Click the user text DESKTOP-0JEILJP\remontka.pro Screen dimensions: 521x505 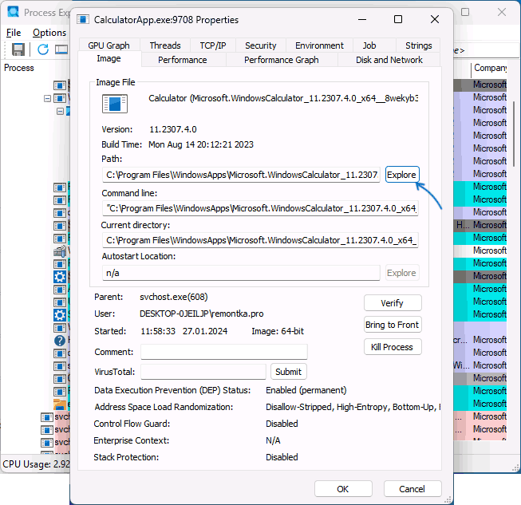[202, 314]
